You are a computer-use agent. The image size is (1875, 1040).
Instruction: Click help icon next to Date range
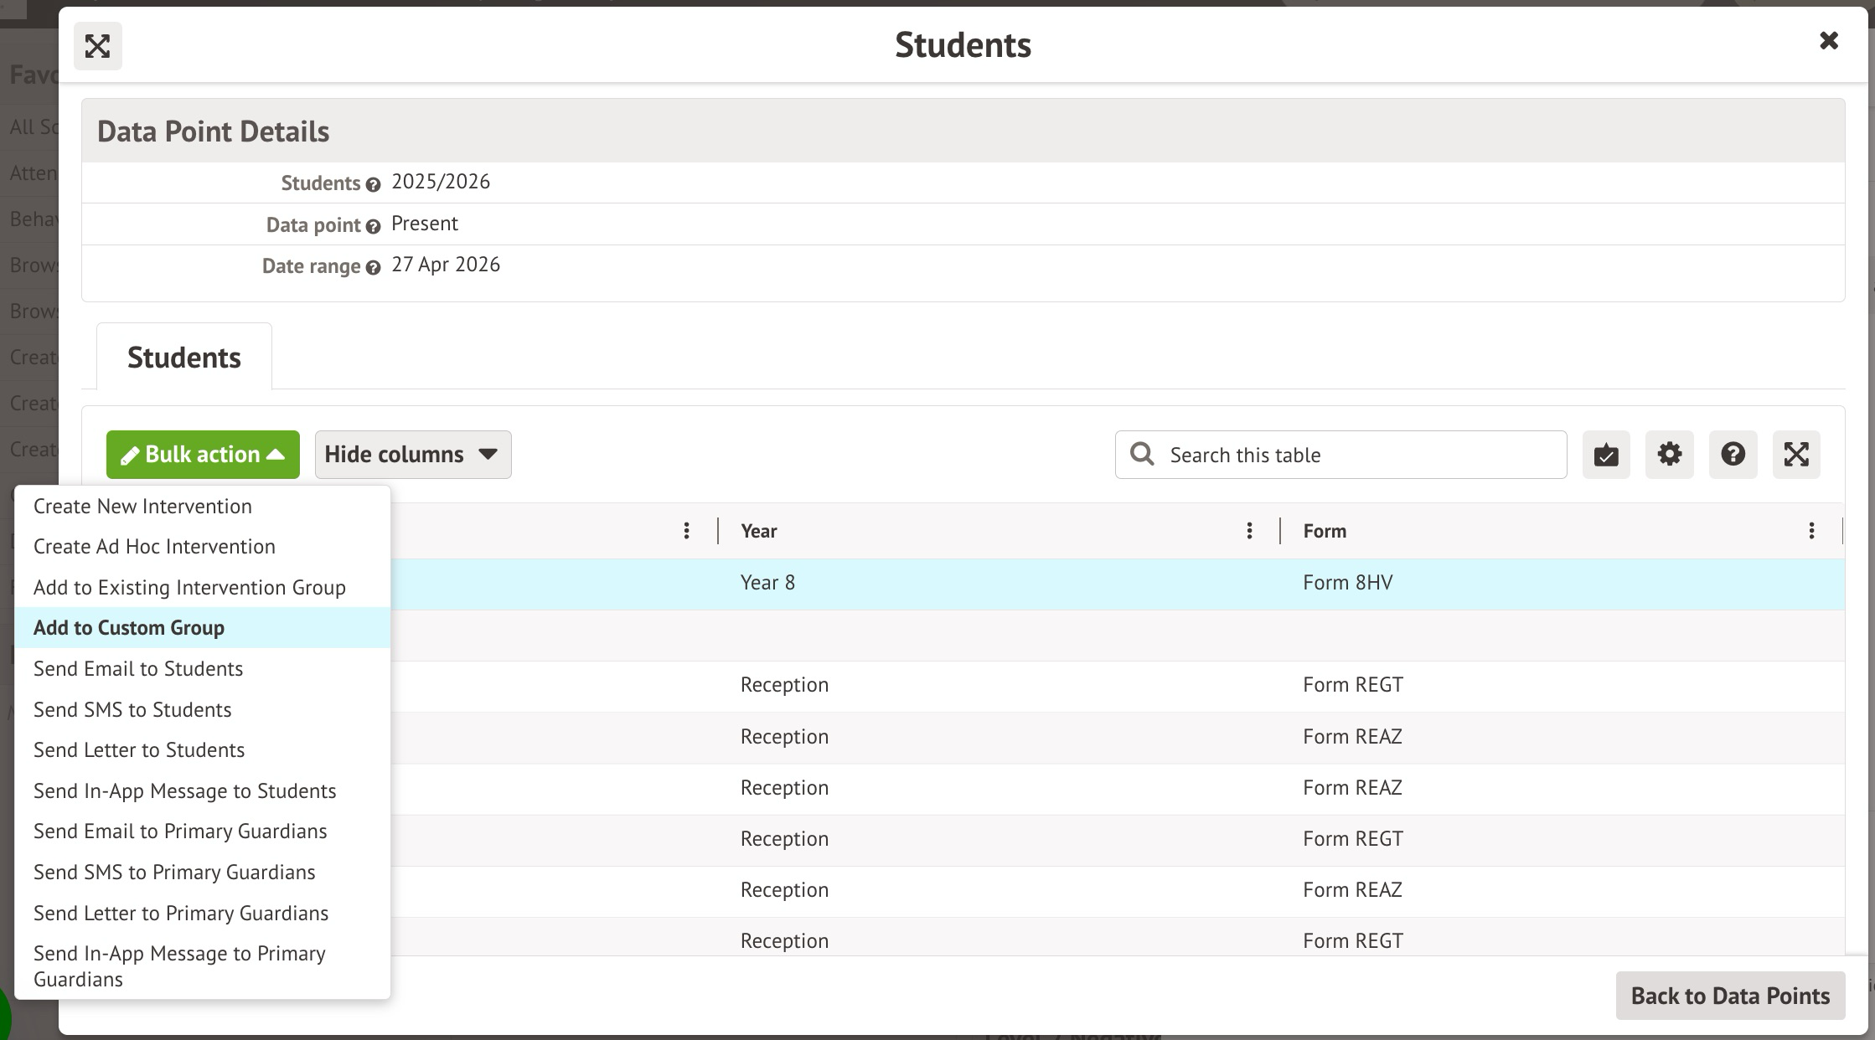coord(373,268)
